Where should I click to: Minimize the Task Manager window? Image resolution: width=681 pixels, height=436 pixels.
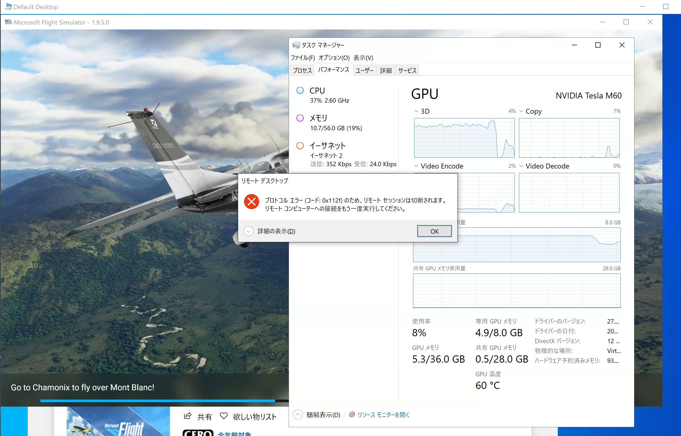(x=574, y=45)
